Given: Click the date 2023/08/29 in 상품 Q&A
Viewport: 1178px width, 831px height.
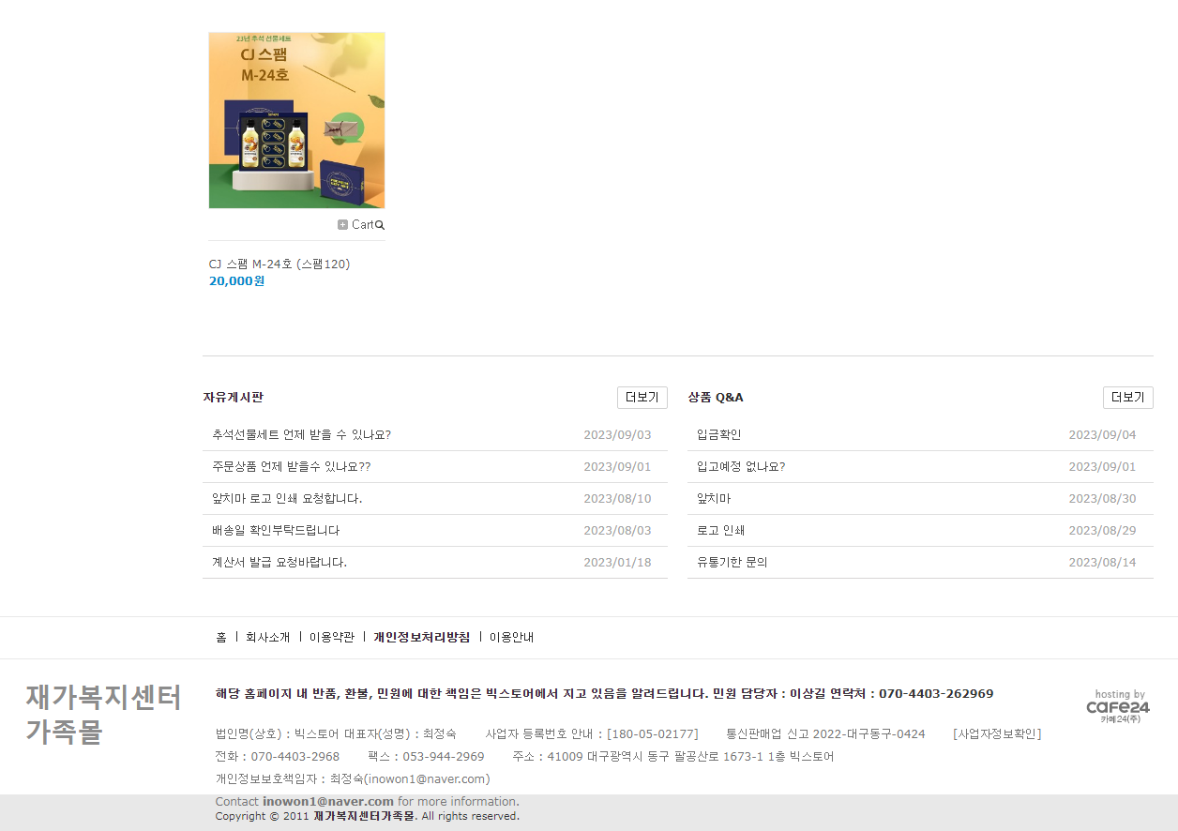Looking at the screenshot, I should (1102, 531).
